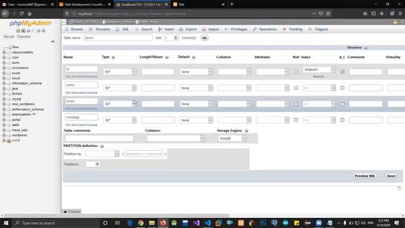Select the lecture database in sidebar
Viewport: 405px width, 228px height.
tap(17, 94)
